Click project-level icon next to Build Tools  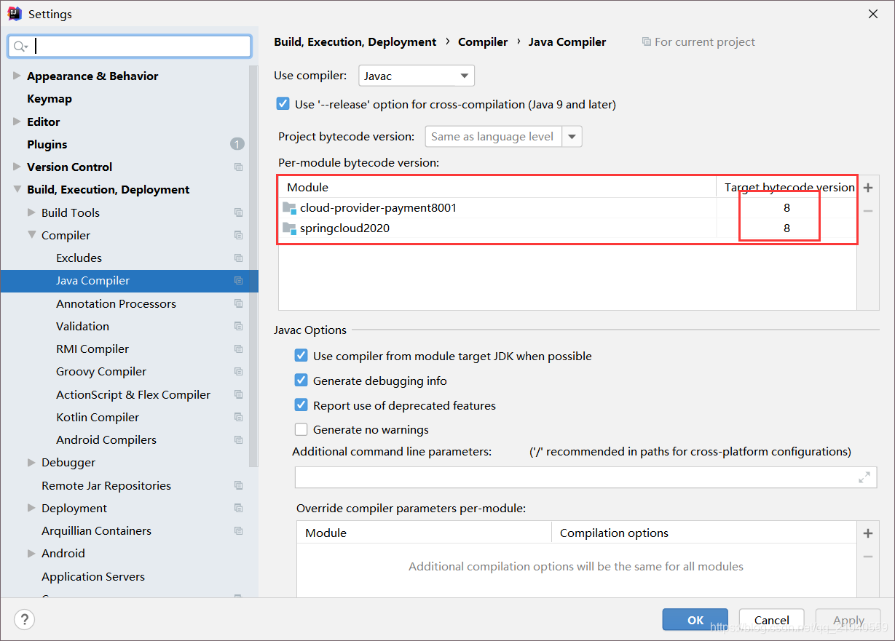(238, 212)
